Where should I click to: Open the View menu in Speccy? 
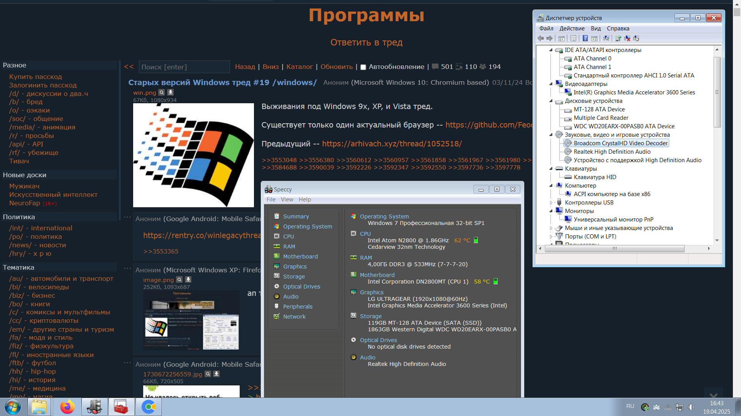point(287,200)
